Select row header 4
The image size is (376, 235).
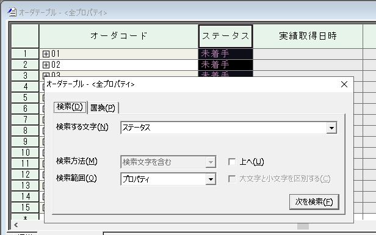pyautogui.click(x=25, y=87)
